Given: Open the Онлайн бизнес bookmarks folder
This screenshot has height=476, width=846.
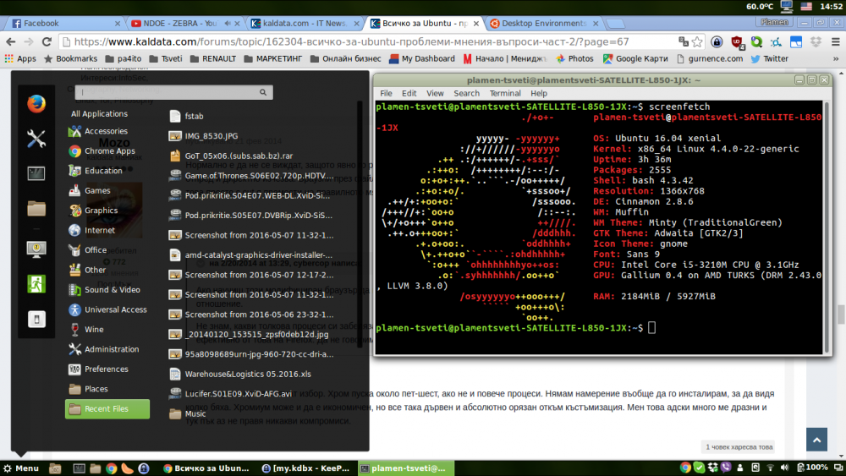Looking at the screenshot, I should point(346,58).
